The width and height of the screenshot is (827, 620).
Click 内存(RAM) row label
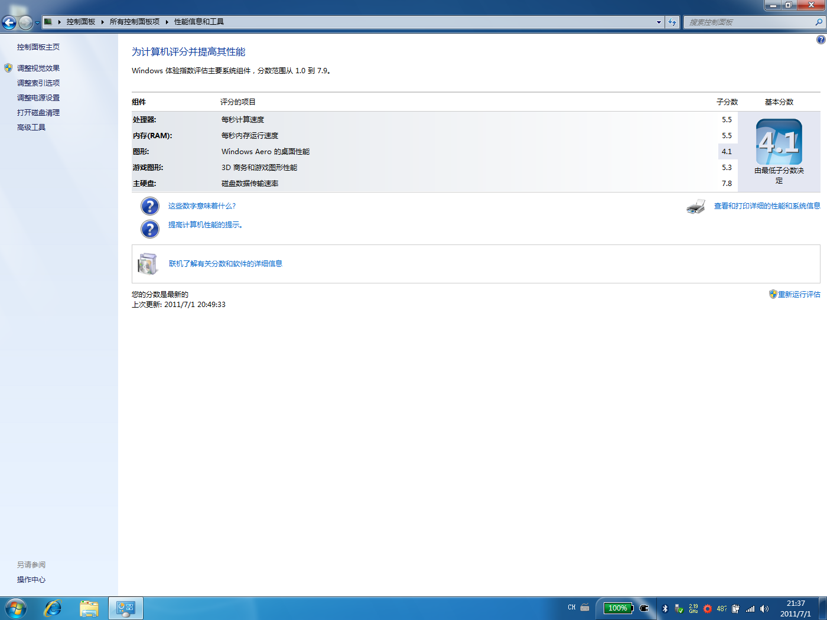152,136
